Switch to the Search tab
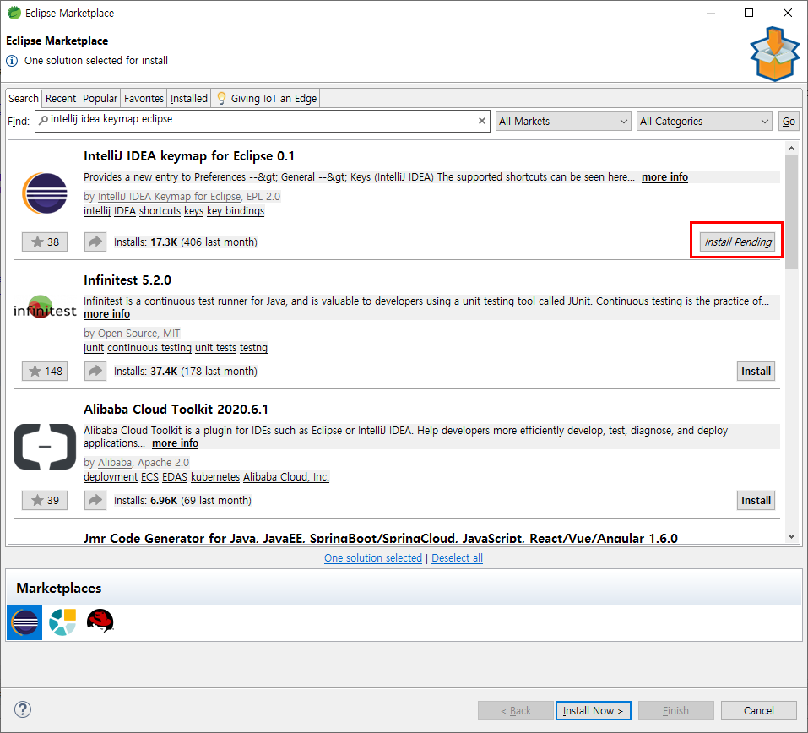The height and width of the screenshot is (733, 808). 24,98
